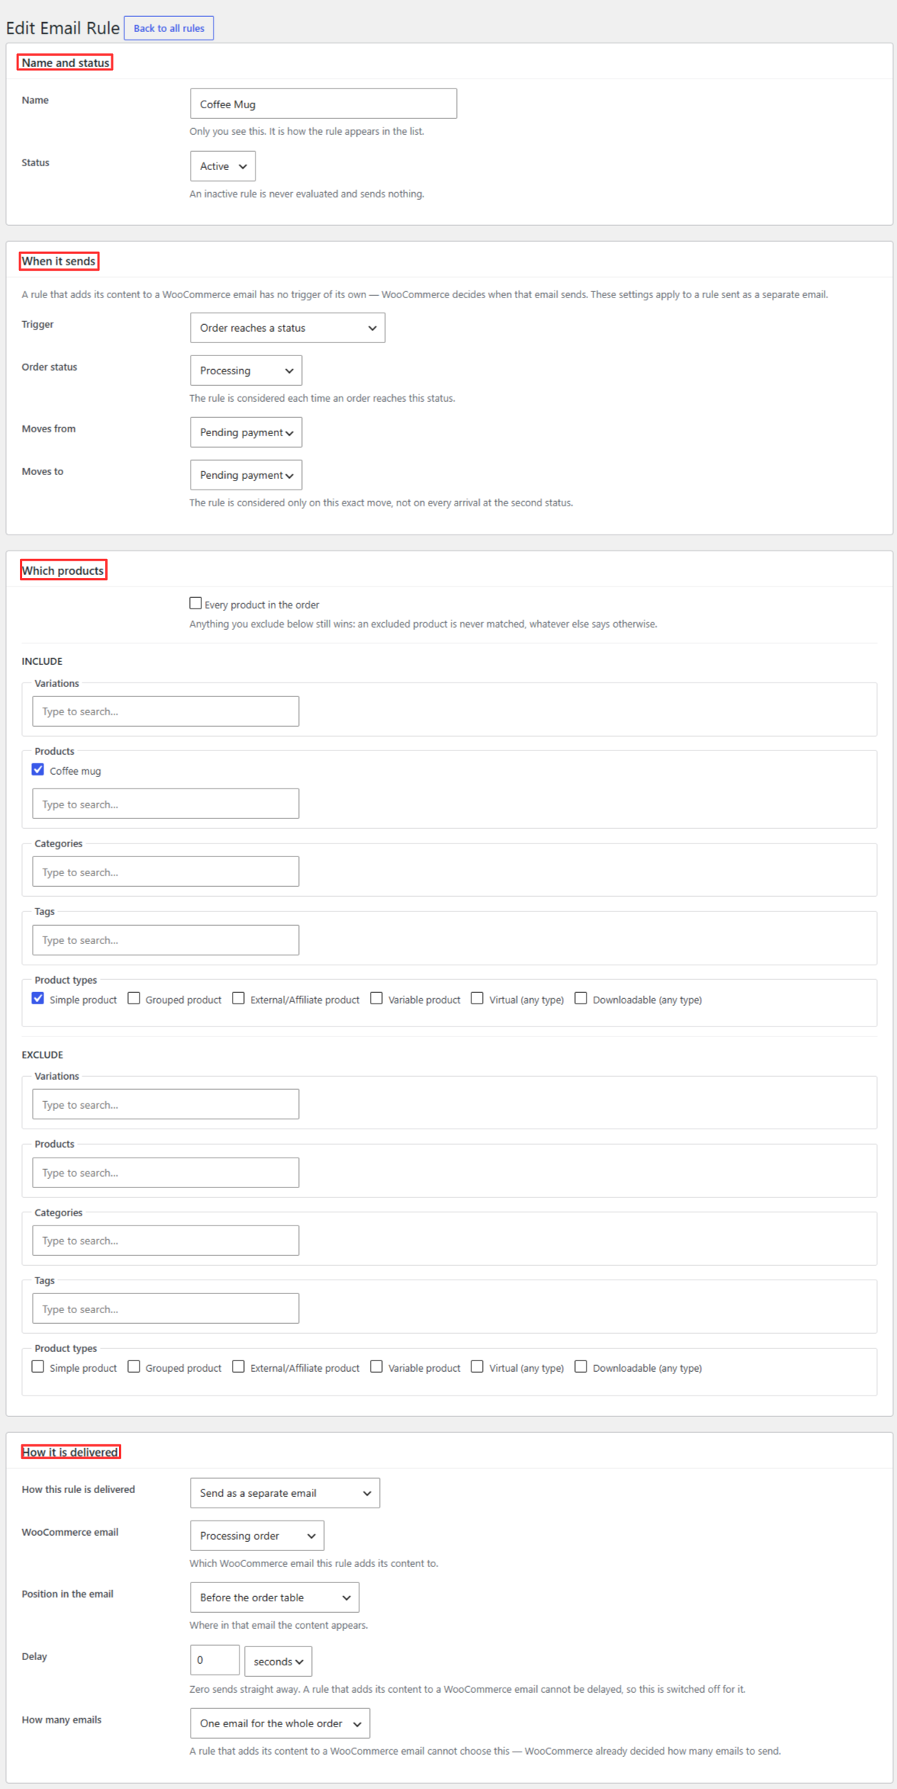Edit the rule Name field containing Coffee Mug
Screen dimensions: 897x1789
coord(323,104)
